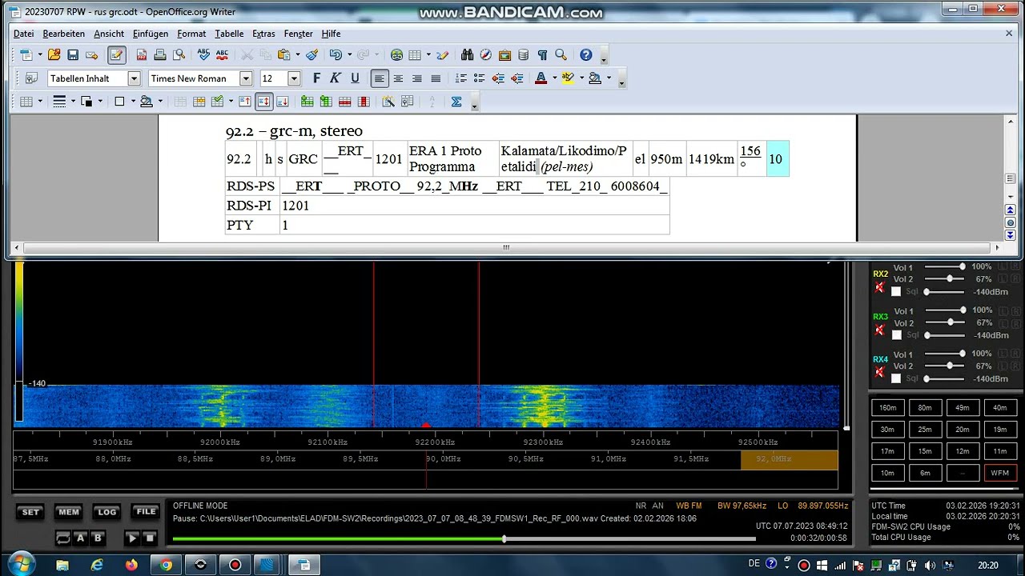This screenshot has height=576, width=1025.
Task: Click the FILE button
Action: [146, 512]
